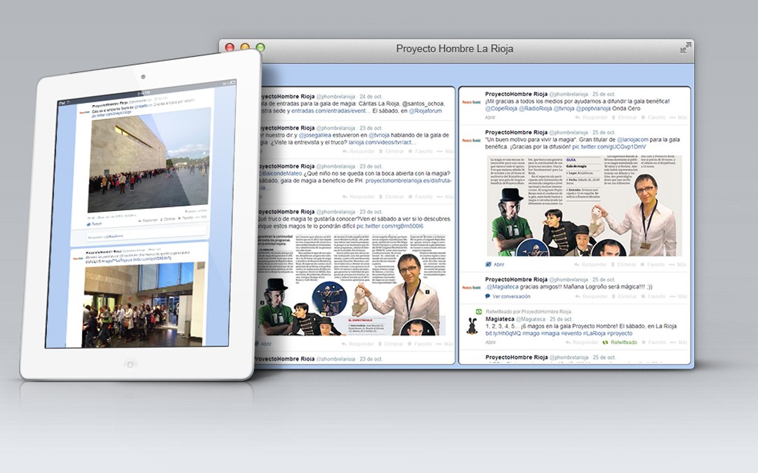Open the pic.twitter.com/gUCGvp1DmV link
The image size is (758, 473).
coord(609,147)
